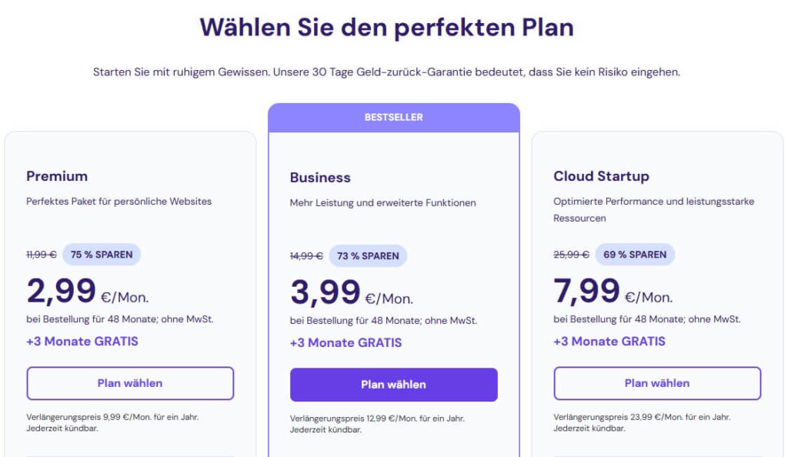Select the Business plan's Plan wählen button
This screenshot has height=457, width=788.
[x=393, y=385]
